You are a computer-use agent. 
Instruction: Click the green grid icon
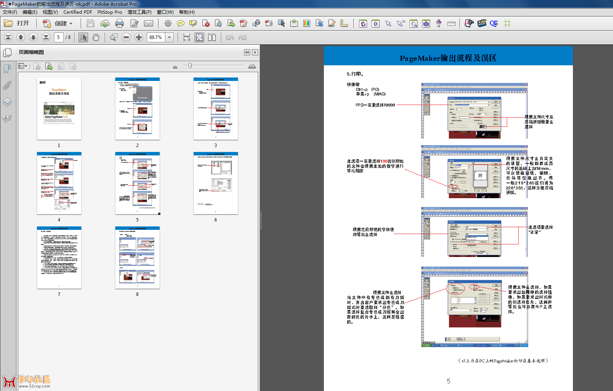[507, 23]
